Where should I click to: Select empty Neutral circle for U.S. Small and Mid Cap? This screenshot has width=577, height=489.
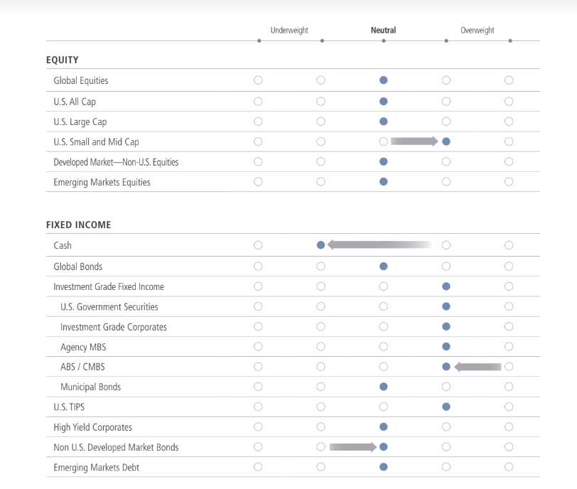click(384, 141)
